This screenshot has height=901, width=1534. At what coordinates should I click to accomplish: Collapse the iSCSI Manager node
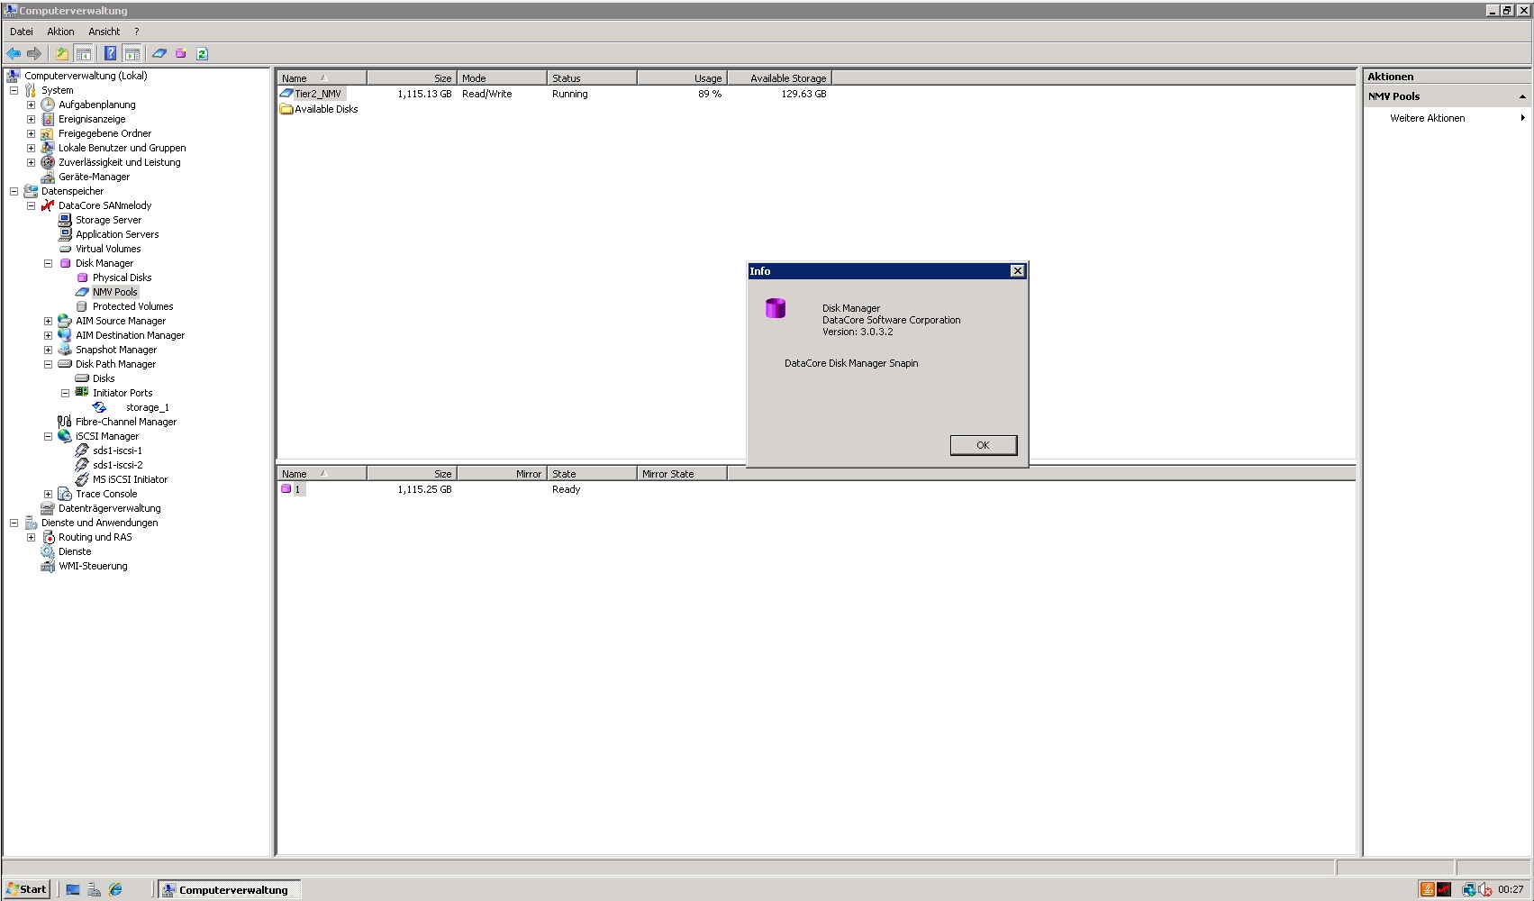(x=48, y=436)
